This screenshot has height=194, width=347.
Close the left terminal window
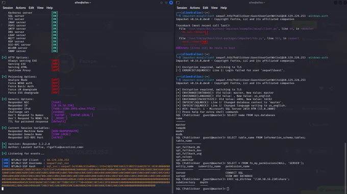pos(171,3)
